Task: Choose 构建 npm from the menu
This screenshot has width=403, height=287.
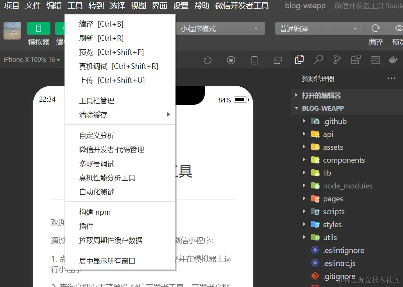Action: 120,212
